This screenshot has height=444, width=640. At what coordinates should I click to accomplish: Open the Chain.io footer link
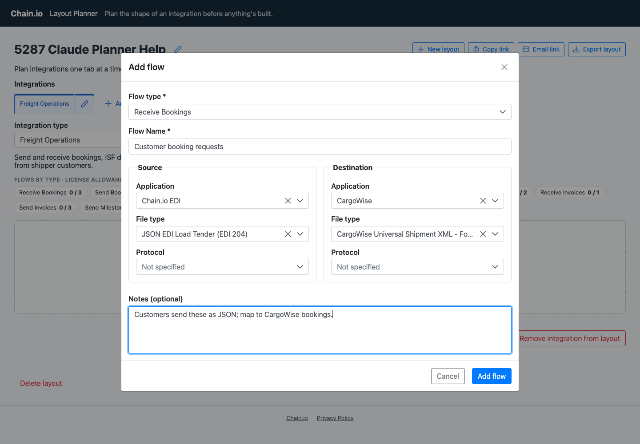pyautogui.click(x=297, y=418)
